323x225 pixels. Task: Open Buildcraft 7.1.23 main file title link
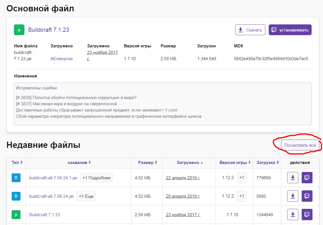pyautogui.click(x=49, y=30)
